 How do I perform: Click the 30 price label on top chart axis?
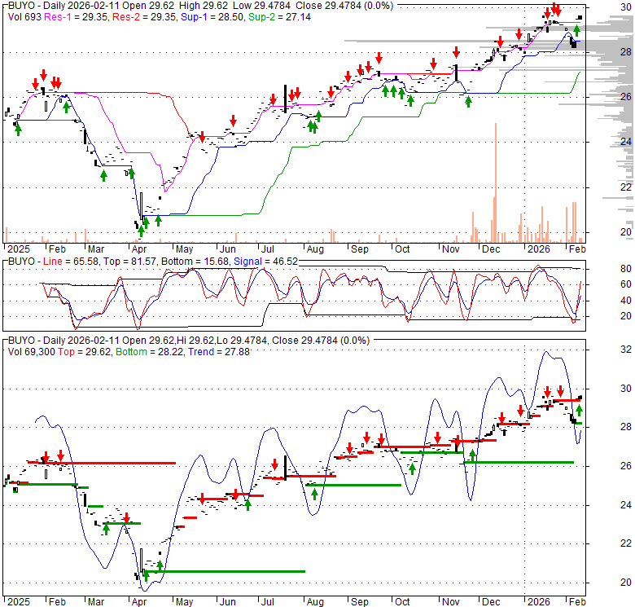point(626,7)
